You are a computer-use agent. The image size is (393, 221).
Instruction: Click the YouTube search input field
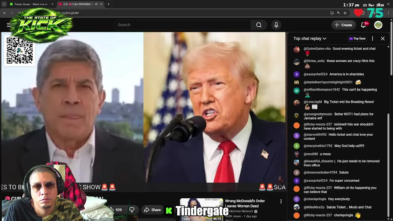pyautogui.click(x=182, y=25)
